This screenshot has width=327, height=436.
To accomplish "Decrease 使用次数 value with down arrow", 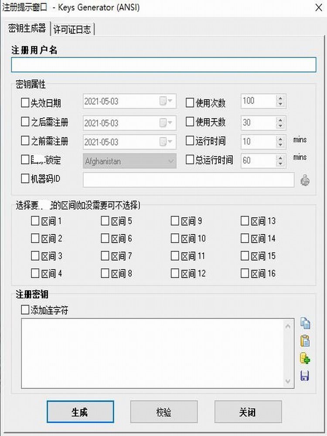I will point(280,104).
